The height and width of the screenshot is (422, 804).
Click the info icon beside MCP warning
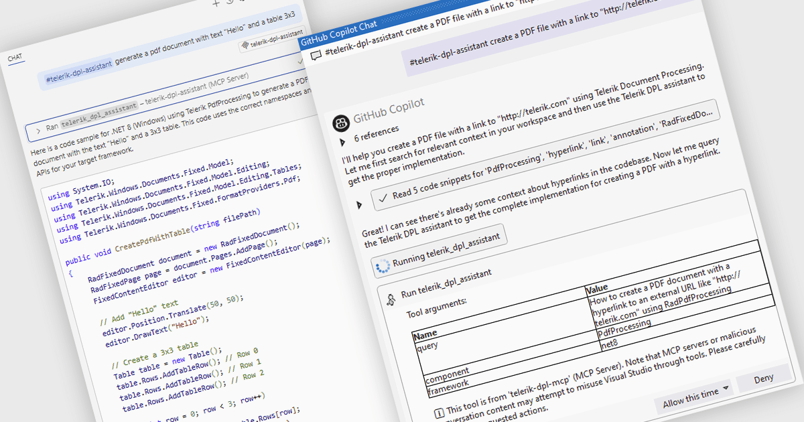(x=439, y=413)
